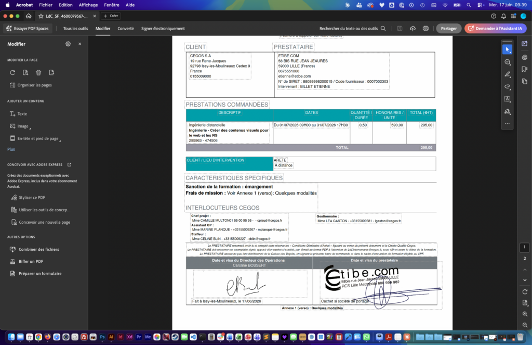Zoom in with the magnifier plus icon
Screen dimensions: 532x345
point(525,314)
